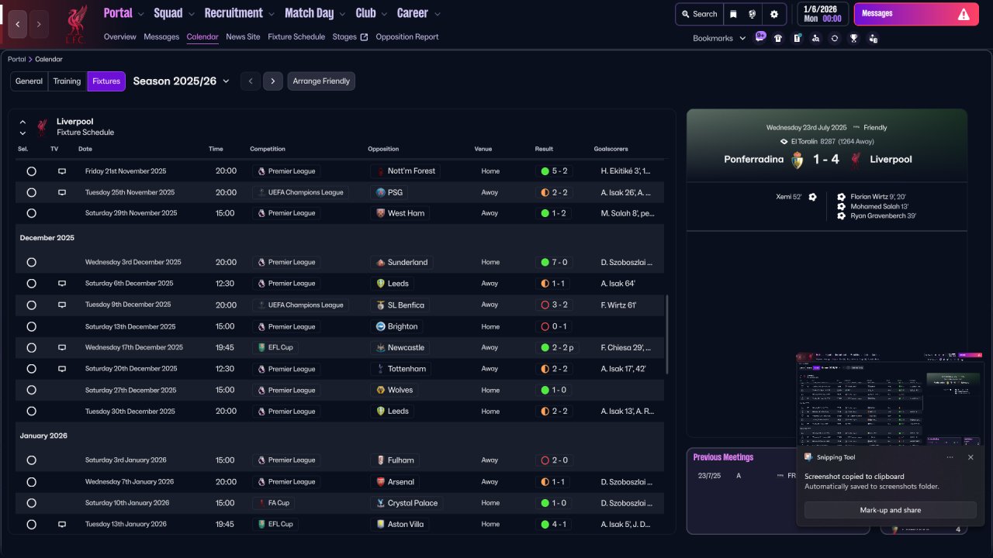The width and height of the screenshot is (993, 558).
Task: Click the circular refresh bookmark icon
Action: click(835, 38)
